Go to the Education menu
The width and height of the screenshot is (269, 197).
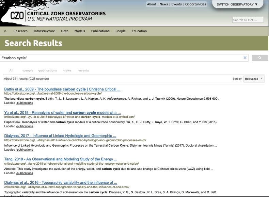(x=139, y=31)
